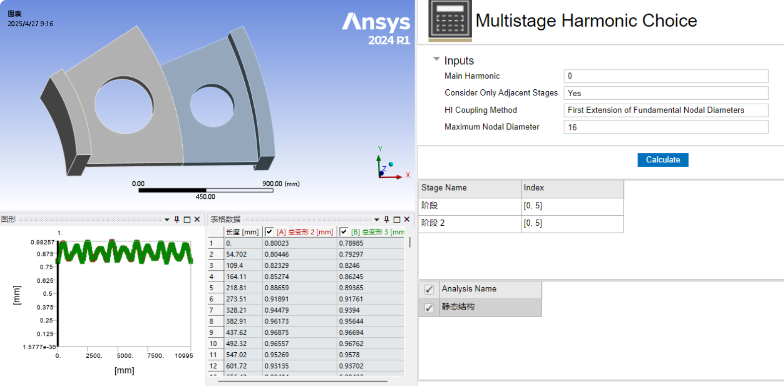Click the Multistage Harmonic Choice calculator icon
Viewport: 784px width, 386px height.
click(x=450, y=20)
